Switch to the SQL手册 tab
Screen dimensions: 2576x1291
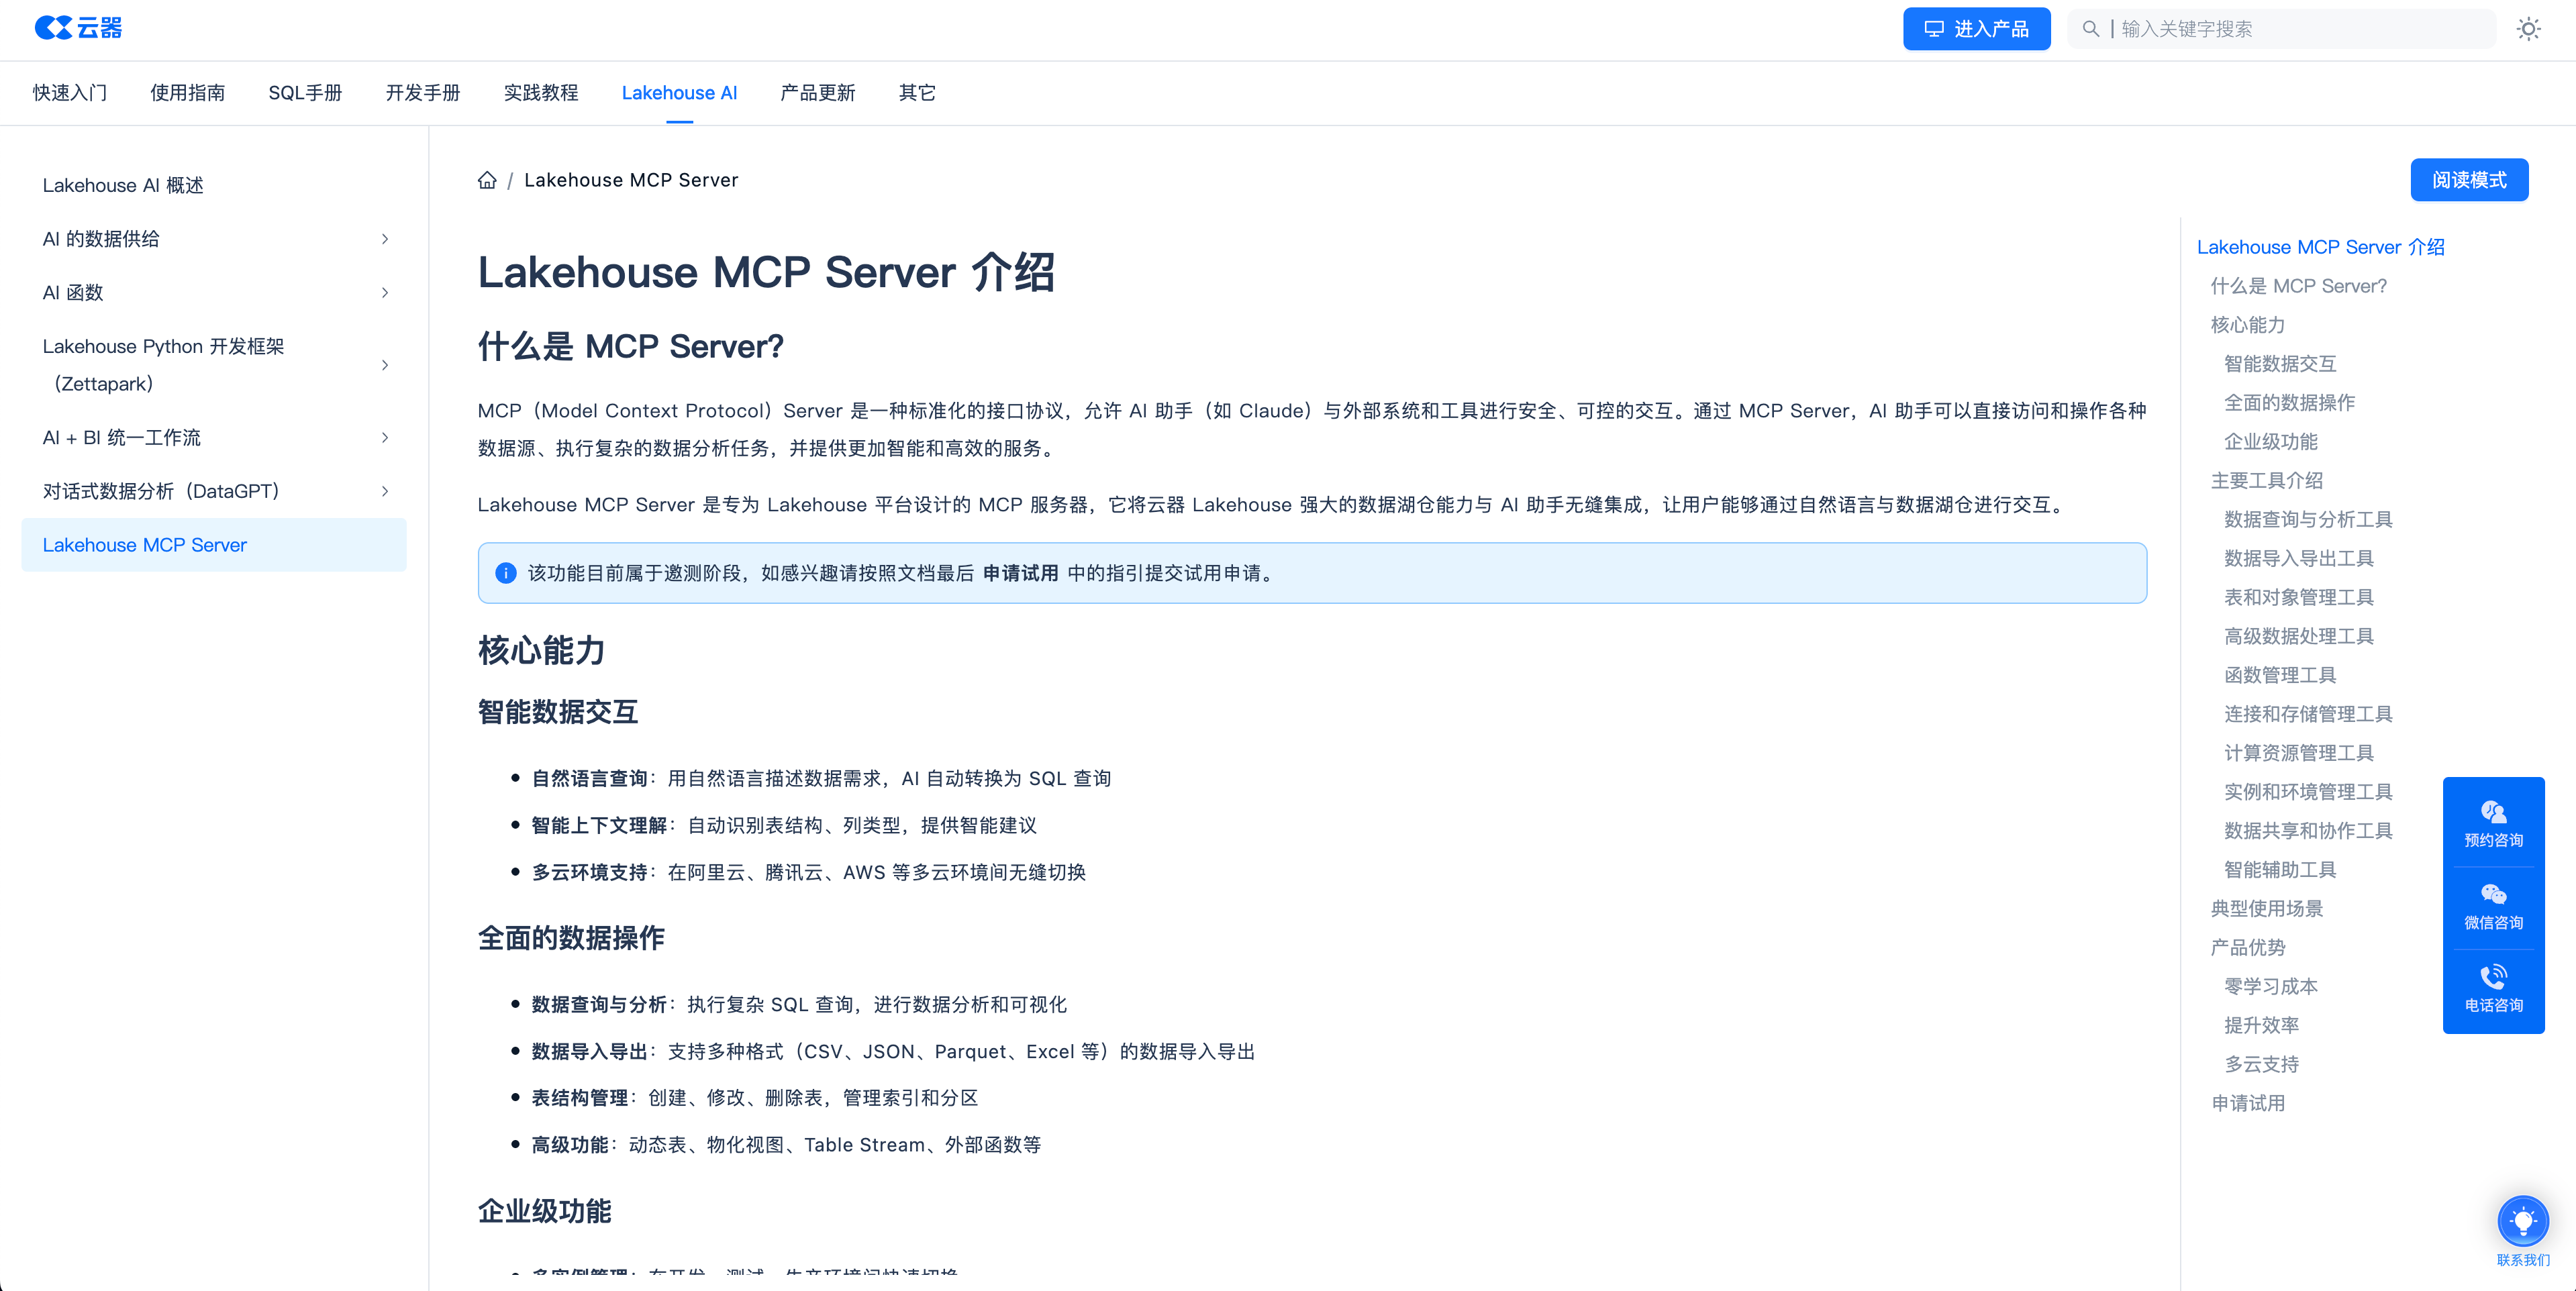click(305, 92)
